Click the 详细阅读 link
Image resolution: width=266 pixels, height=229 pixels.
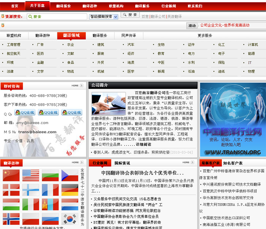pos(143,144)
